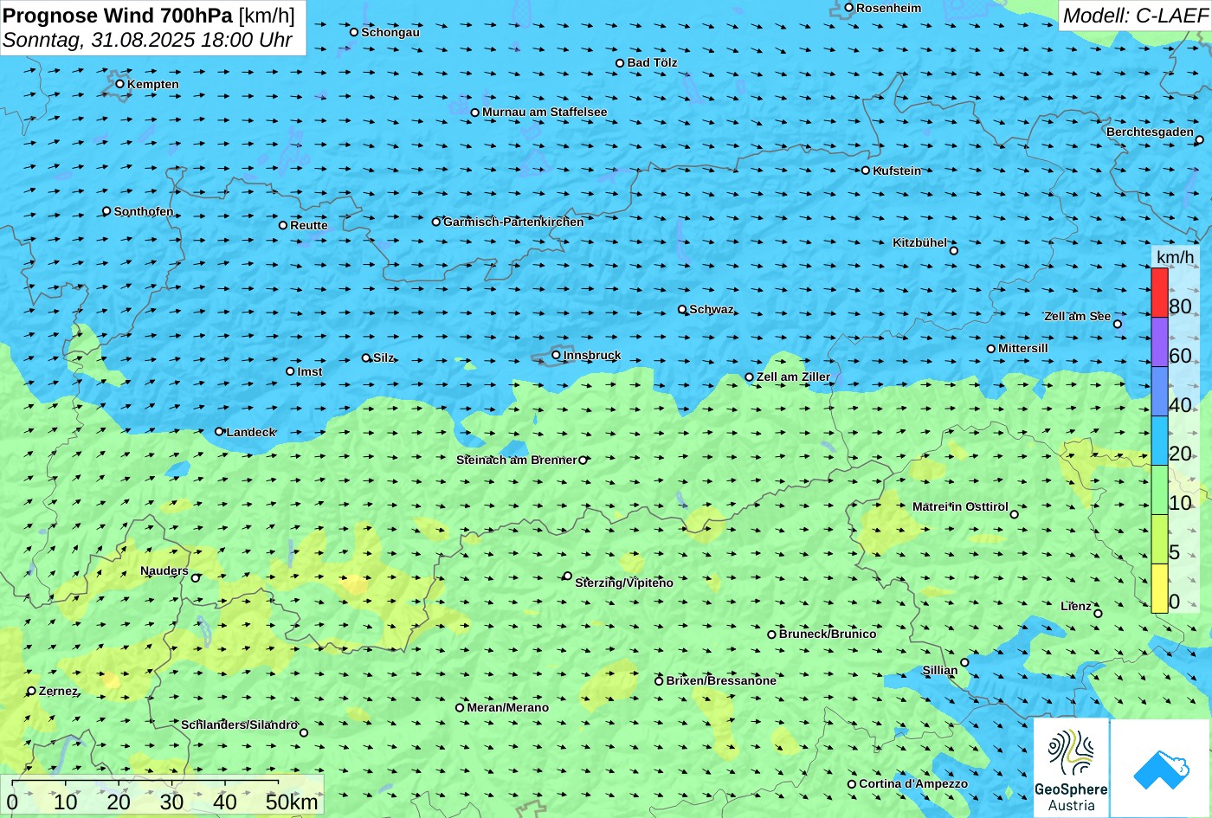Click the 'Brixen/Bressanone' label
Screen dimensions: 1212x818
tap(721, 680)
